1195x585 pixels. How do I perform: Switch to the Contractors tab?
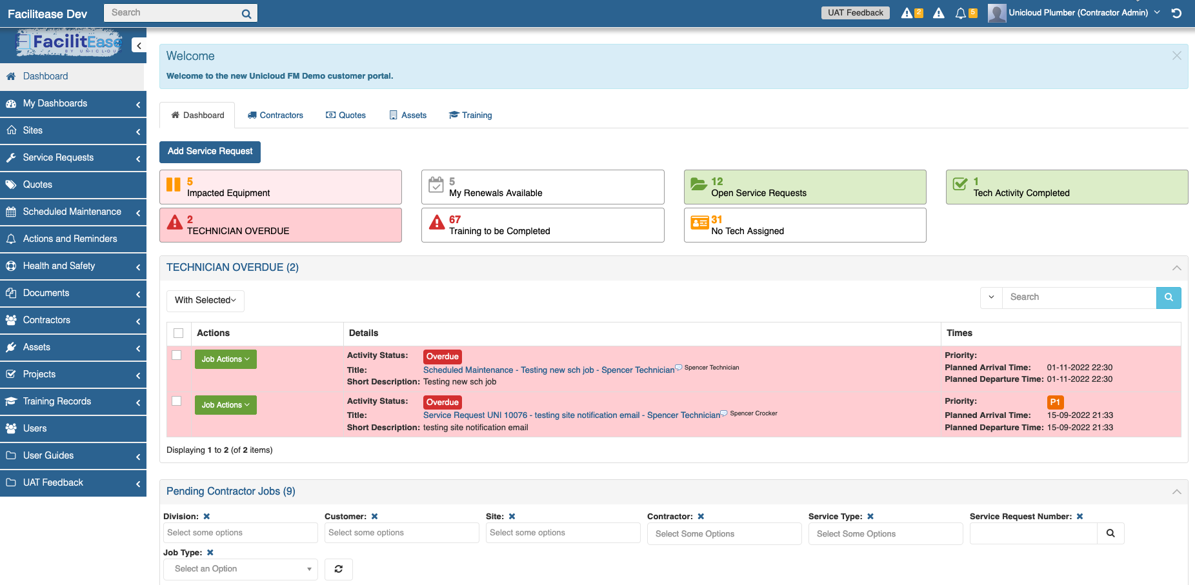coord(275,115)
